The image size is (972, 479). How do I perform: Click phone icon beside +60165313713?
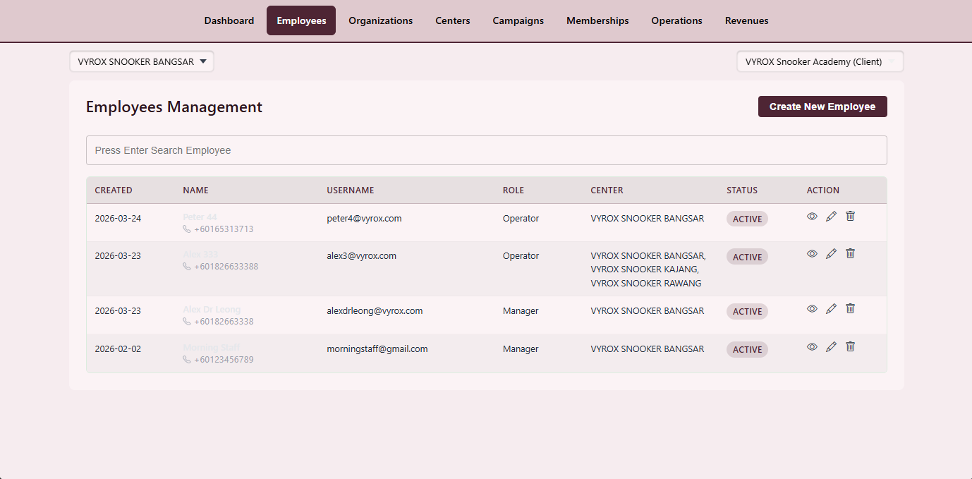pos(187,229)
